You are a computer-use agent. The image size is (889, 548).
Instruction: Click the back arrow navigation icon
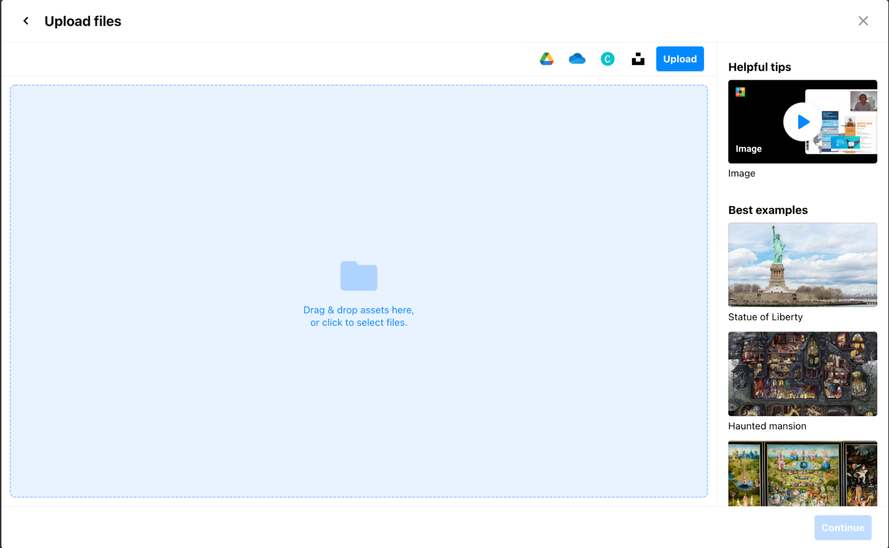(26, 21)
